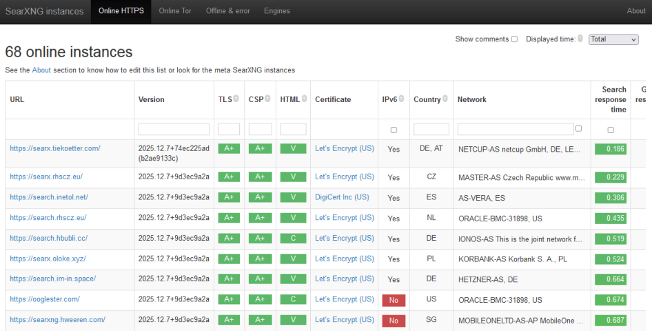Enable the Show comments checkbox
The width and height of the screenshot is (652, 331).
coord(514,39)
